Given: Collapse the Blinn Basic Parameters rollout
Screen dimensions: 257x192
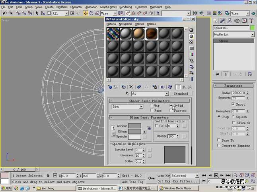Looking at the screenshot, I should coord(149,117).
